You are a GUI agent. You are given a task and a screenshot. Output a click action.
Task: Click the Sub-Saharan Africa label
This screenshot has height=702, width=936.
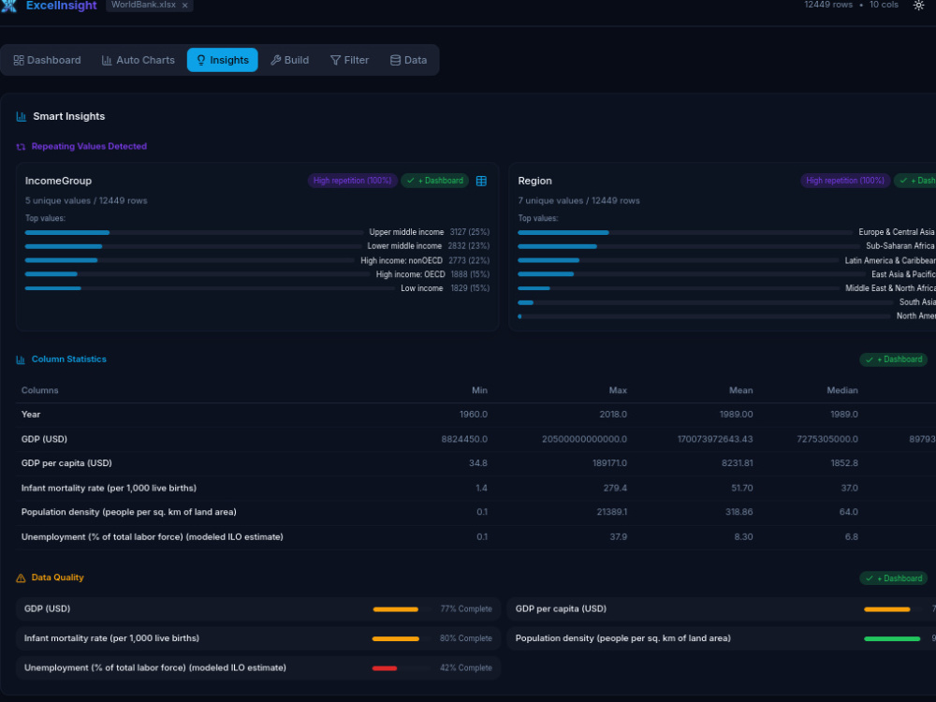(x=900, y=246)
